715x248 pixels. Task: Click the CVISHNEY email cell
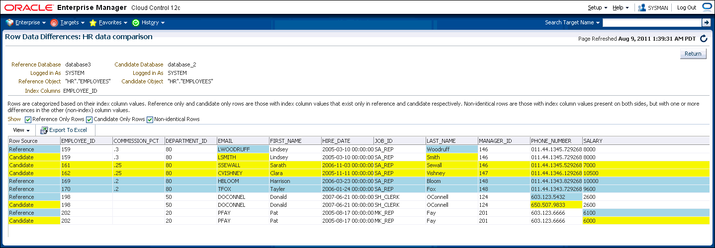(x=243, y=173)
